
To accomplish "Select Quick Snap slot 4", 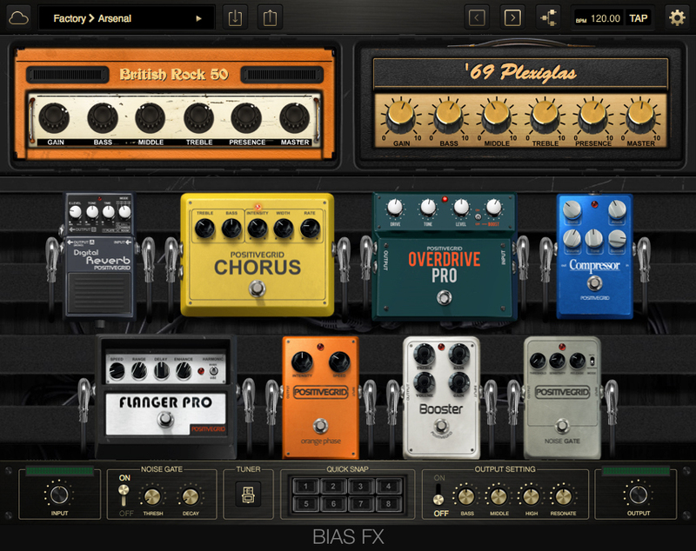I will coord(388,487).
